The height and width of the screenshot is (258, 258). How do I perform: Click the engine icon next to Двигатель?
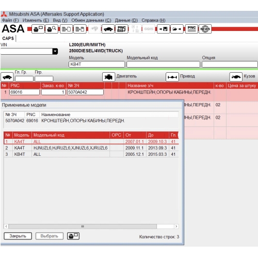[108, 77]
